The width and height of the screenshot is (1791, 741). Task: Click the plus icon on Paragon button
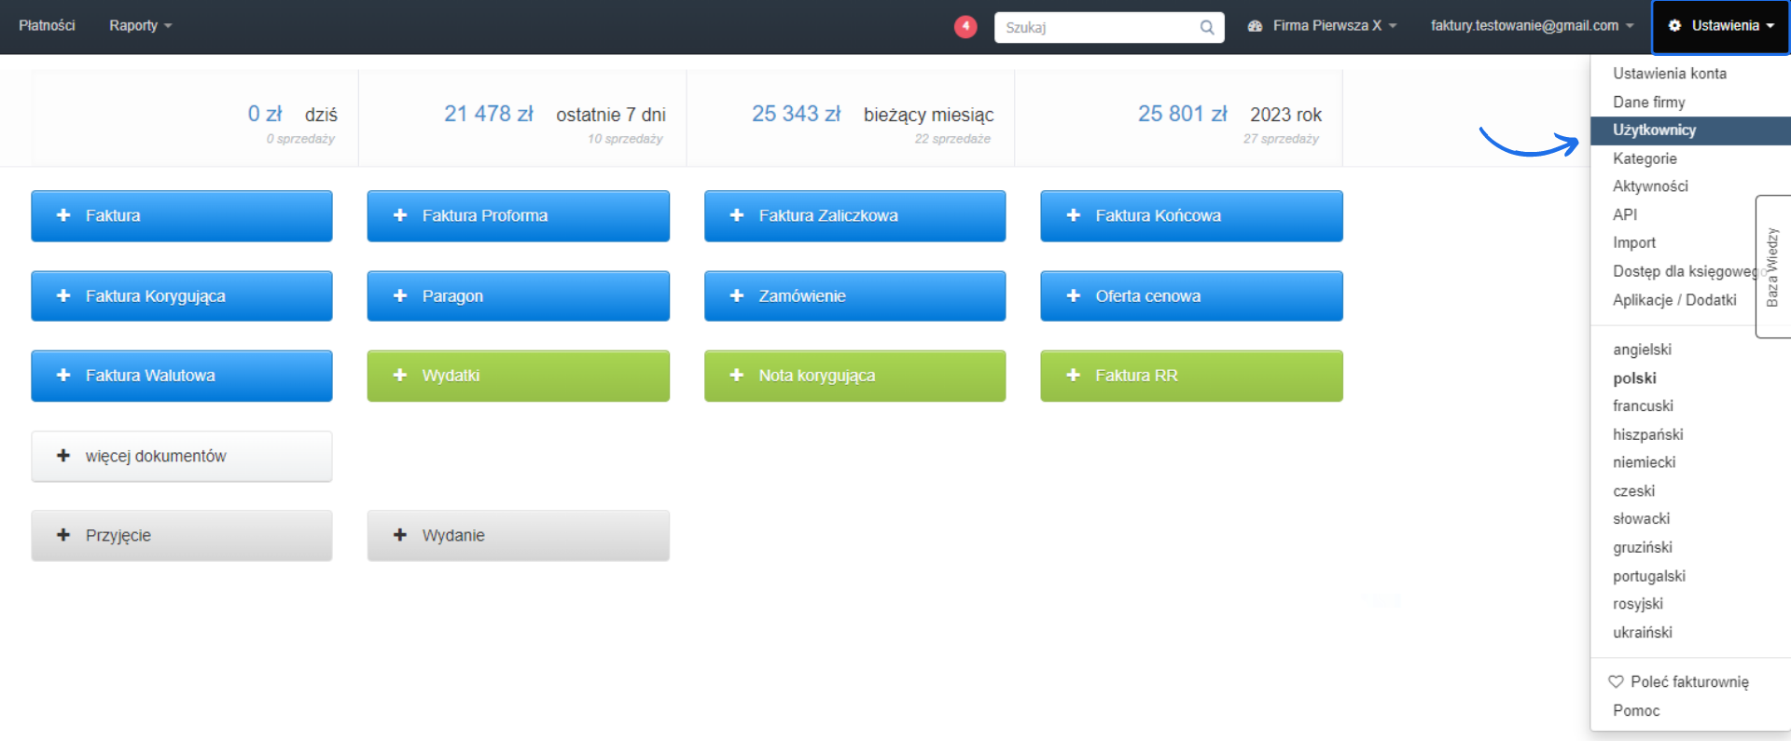point(400,295)
